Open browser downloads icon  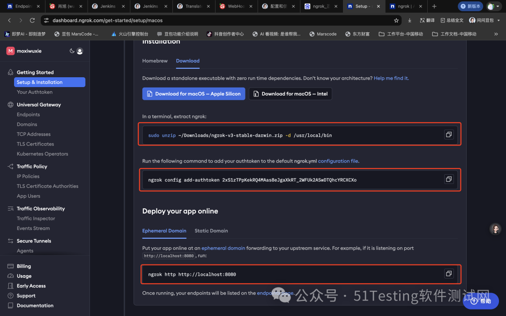coord(409,20)
